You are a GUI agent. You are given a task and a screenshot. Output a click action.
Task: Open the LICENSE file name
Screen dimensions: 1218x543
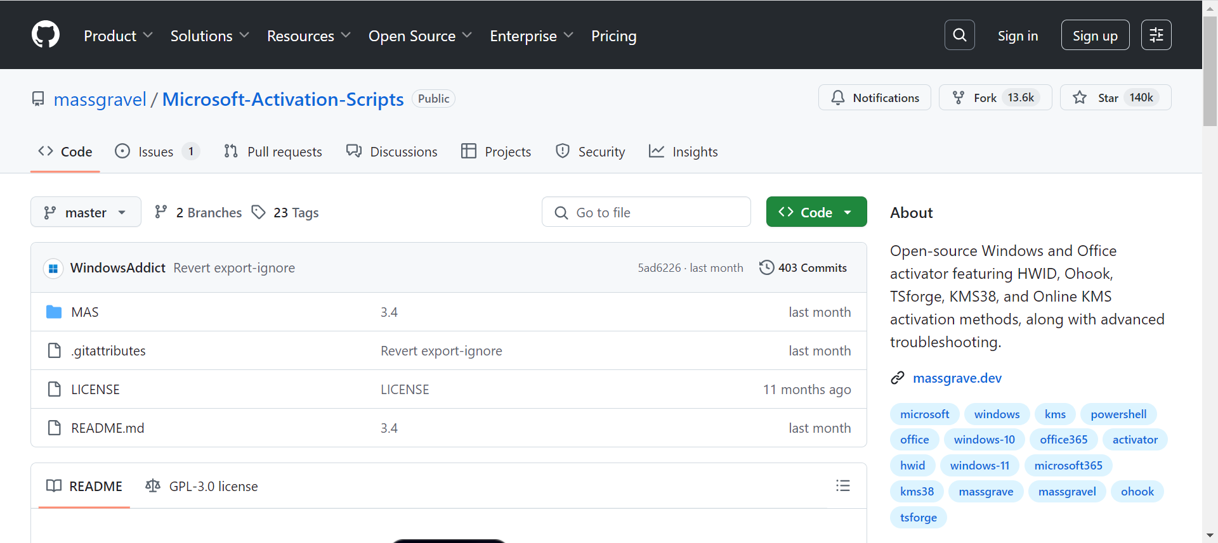pyautogui.click(x=95, y=389)
